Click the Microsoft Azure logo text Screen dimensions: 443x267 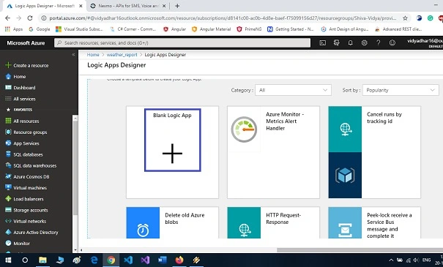click(x=26, y=43)
